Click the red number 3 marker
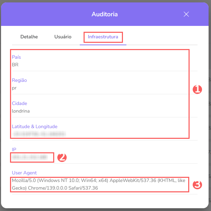Image resolution: width=211 pixels, height=211 pixels. [197, 185]
